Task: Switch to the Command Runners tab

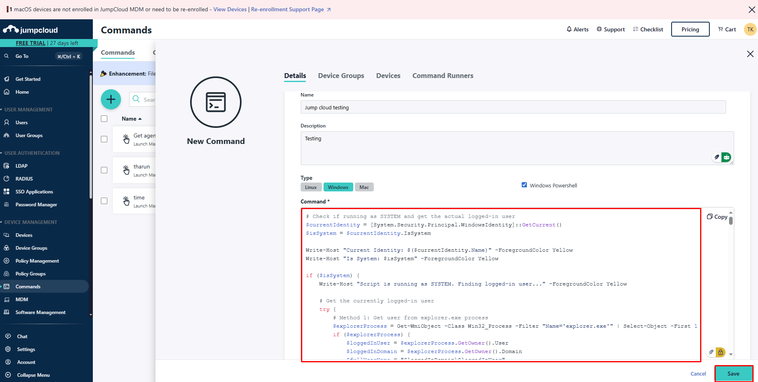Action: [443, 76]
